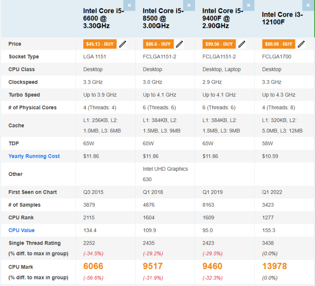This screenshot has width=315, height=286.
Task: Click the CPU Mark score 9460
Action: pyautogui.click(x=212, y=266)
